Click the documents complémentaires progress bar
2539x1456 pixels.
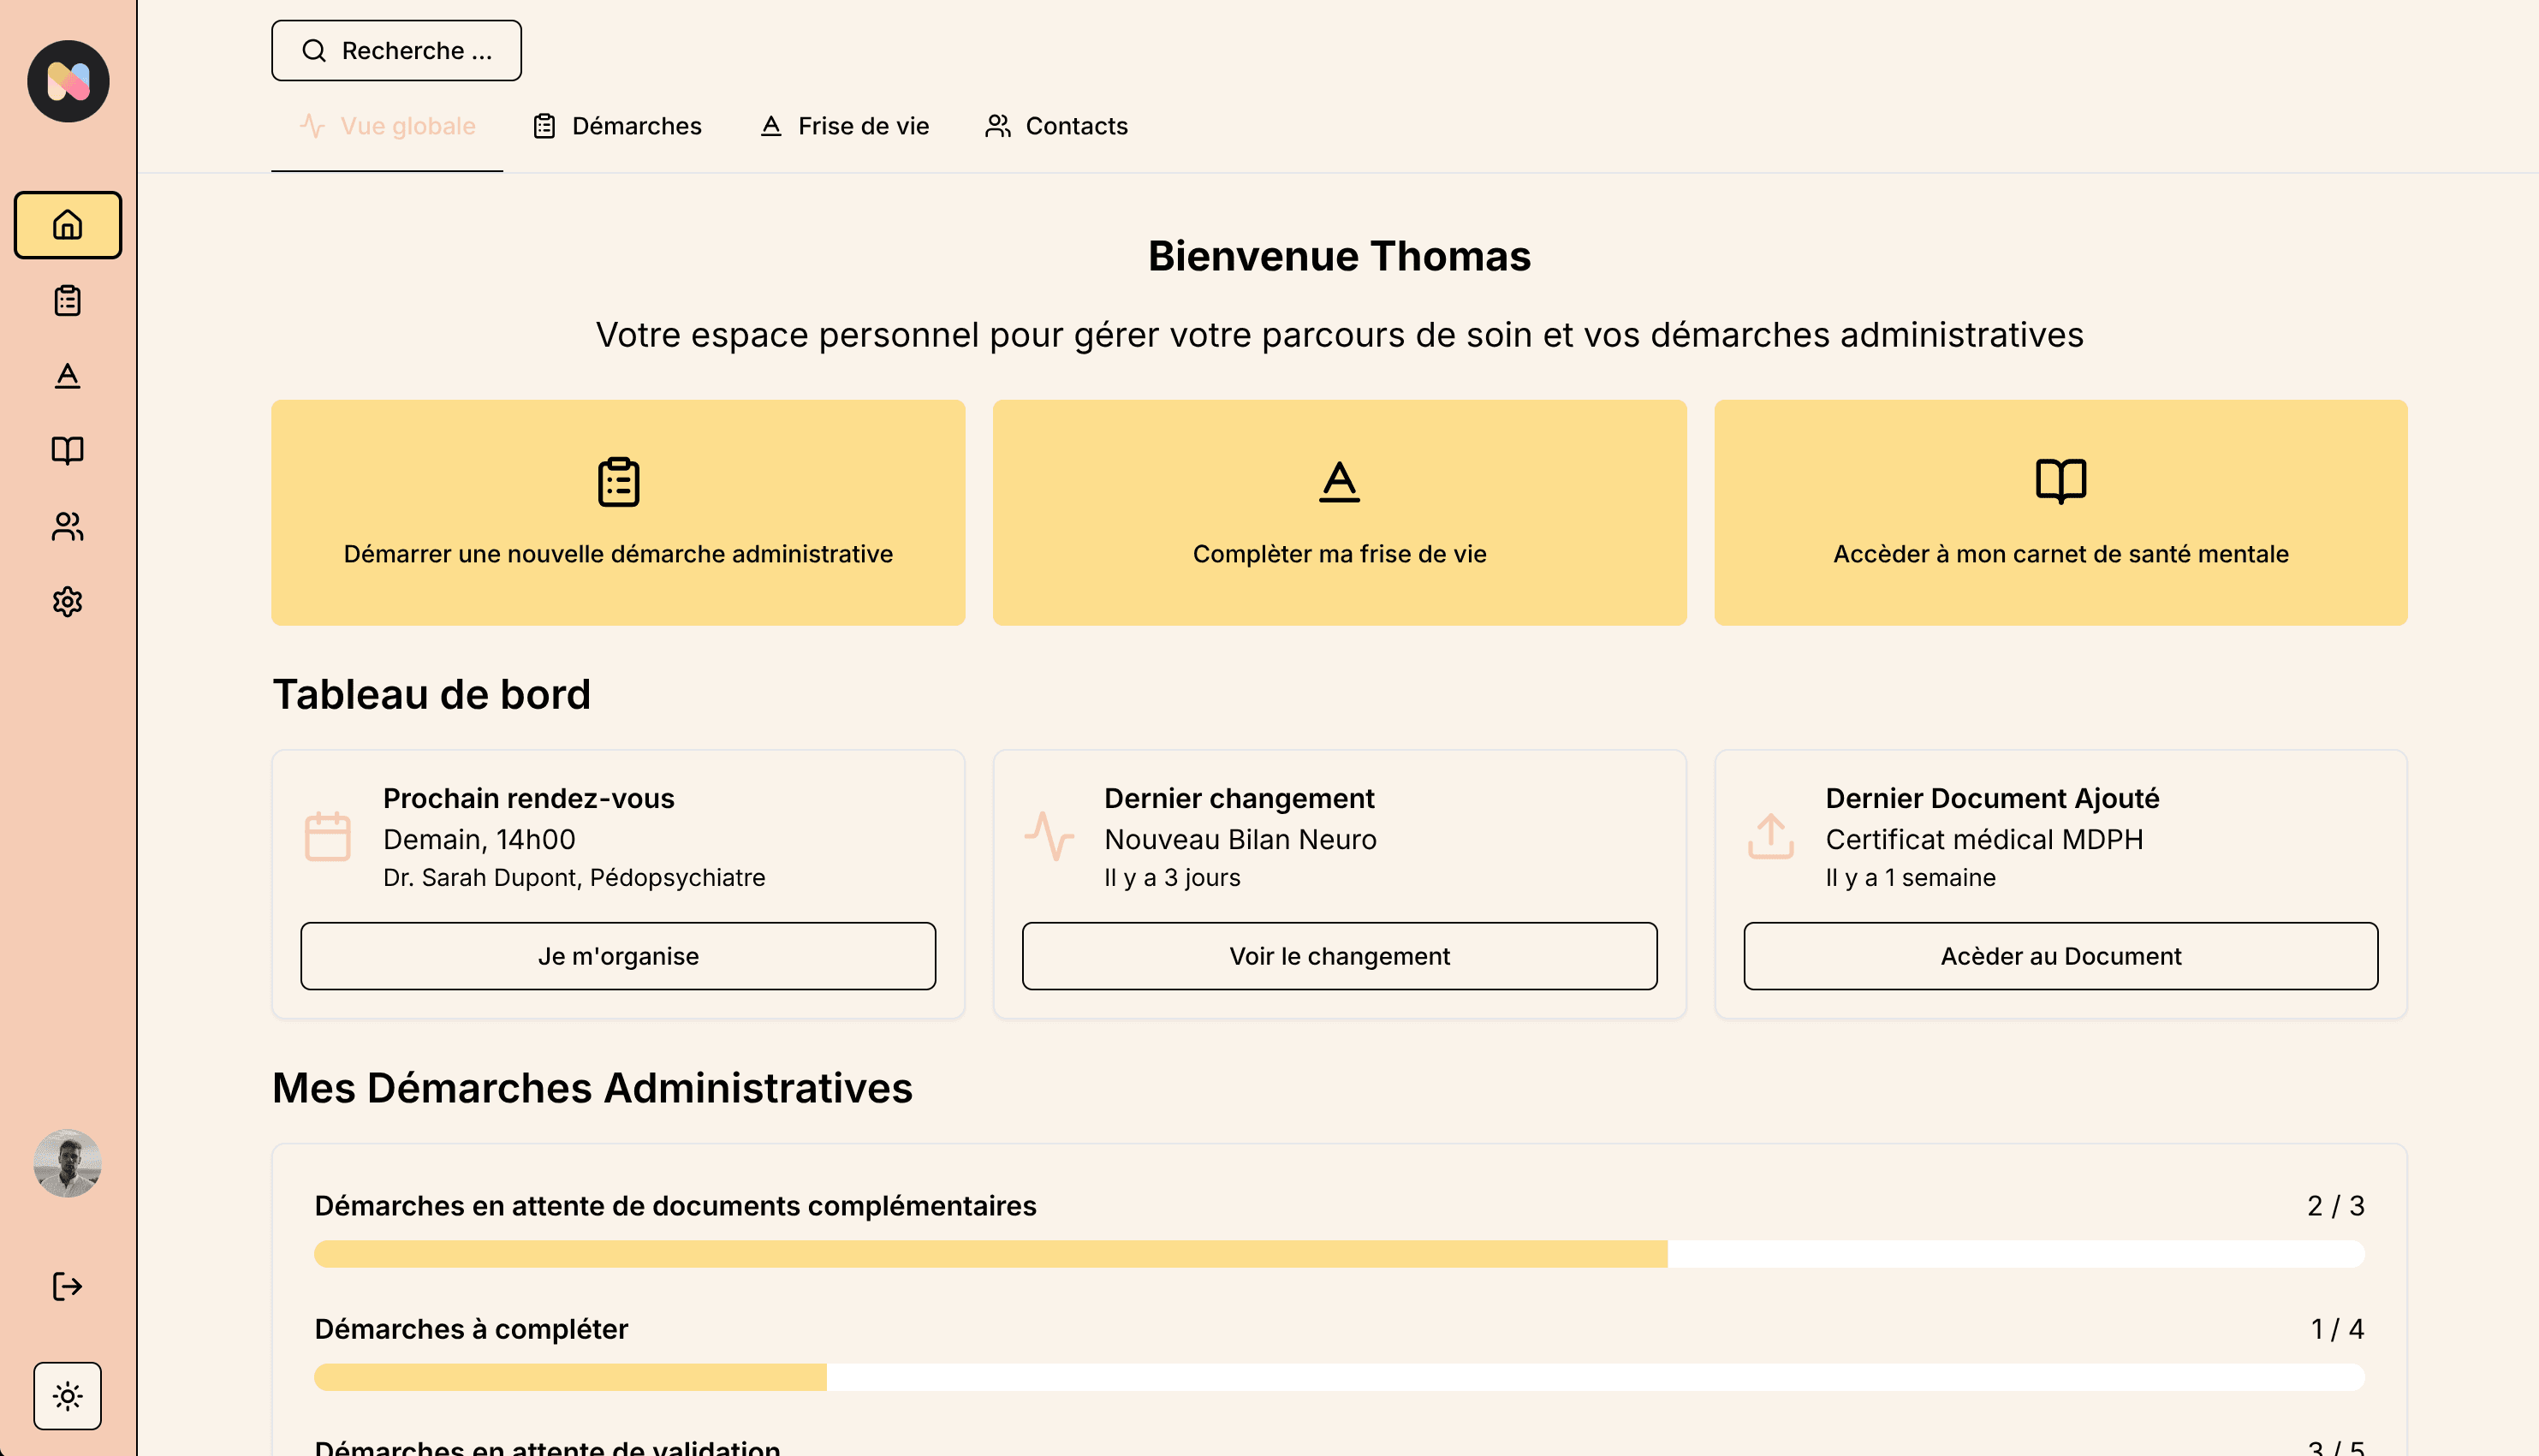(1339, 1254)
